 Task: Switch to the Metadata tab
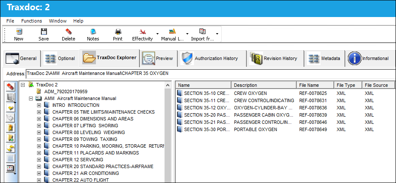[x=324, y=58]
